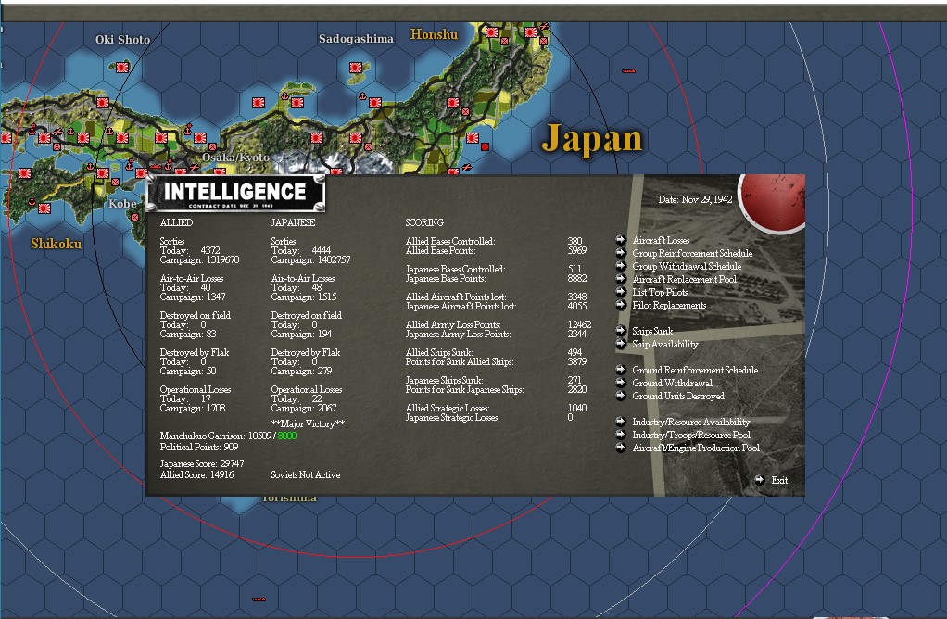Click the Allied Strategic Losses 1040 value
The image size is (947, 619).
coord(576,409)
